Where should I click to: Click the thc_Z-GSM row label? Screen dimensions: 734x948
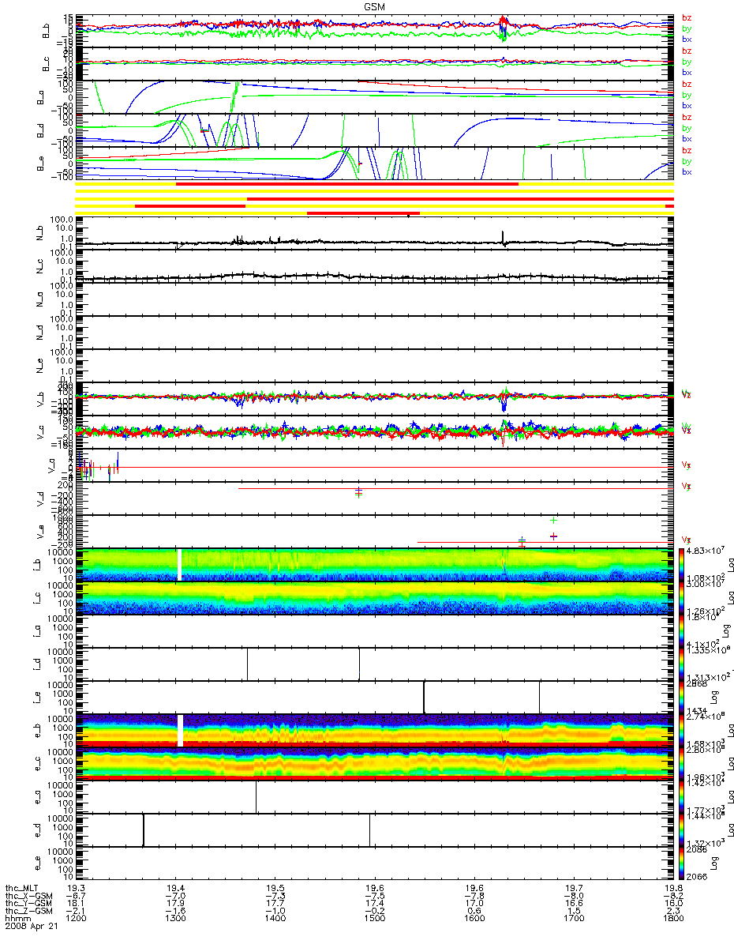(x=29, y=911)
